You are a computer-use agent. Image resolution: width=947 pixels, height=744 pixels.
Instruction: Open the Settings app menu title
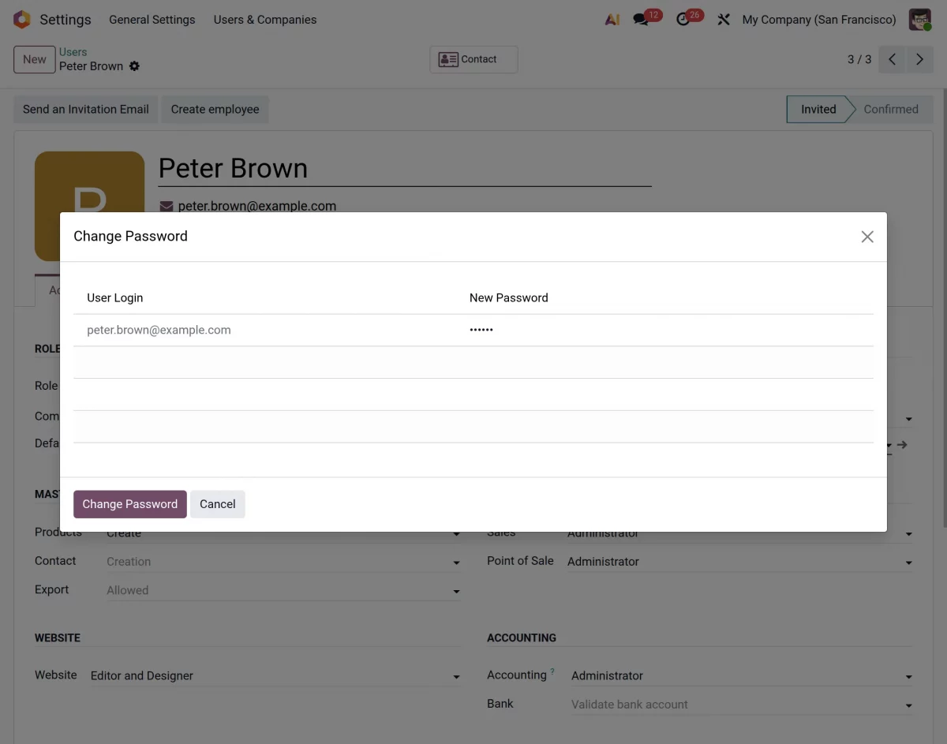[66, 20]
